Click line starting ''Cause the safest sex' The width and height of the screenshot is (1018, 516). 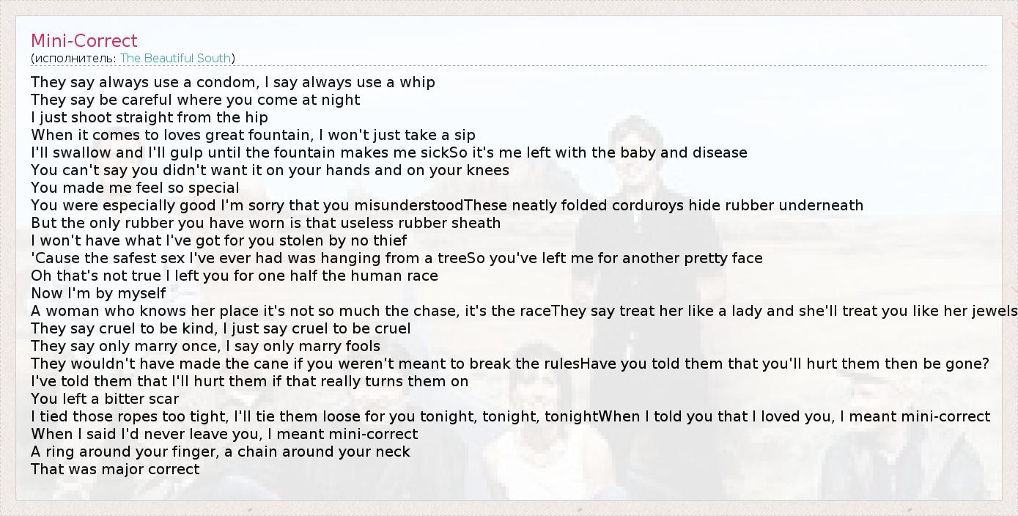(396, 258)
